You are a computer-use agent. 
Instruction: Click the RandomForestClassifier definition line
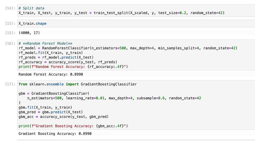(x=128, y=48)
